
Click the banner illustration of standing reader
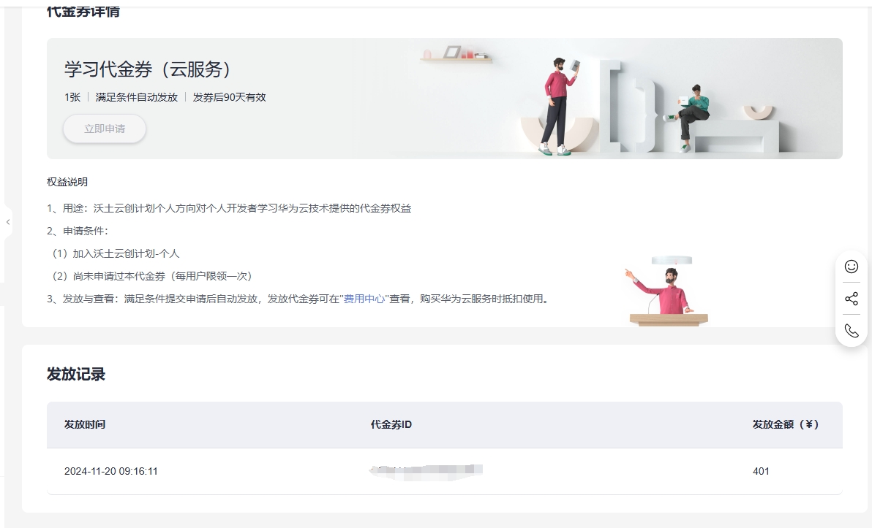[x=559, y=105]
